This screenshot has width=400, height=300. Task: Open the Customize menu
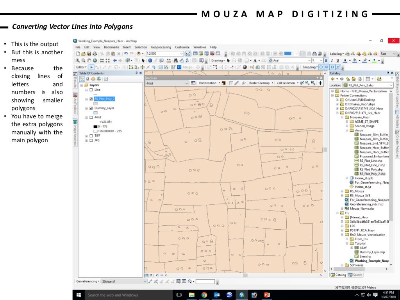tap(182, 47)
